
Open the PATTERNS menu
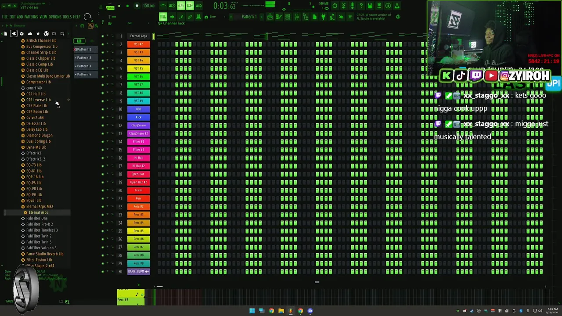pyautogui.click(x=31, y=17)
